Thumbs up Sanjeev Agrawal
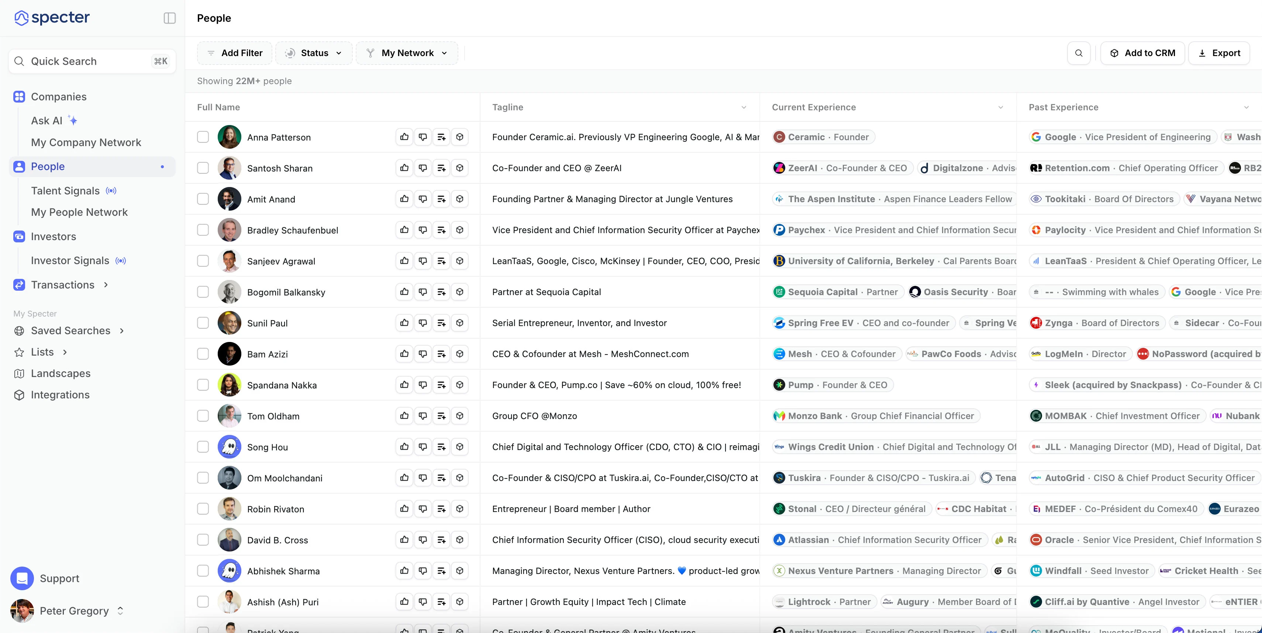This screenshot has width=1262, height=633. coord(404,261)
